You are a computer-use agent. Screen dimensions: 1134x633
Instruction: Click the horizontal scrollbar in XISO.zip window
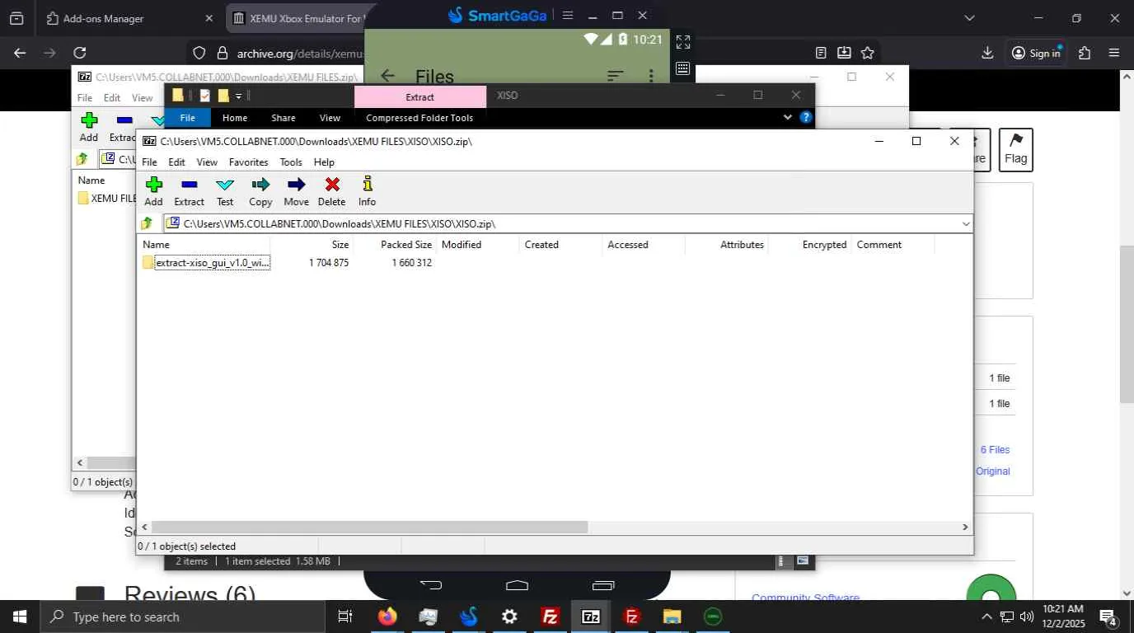pos(369,527)
